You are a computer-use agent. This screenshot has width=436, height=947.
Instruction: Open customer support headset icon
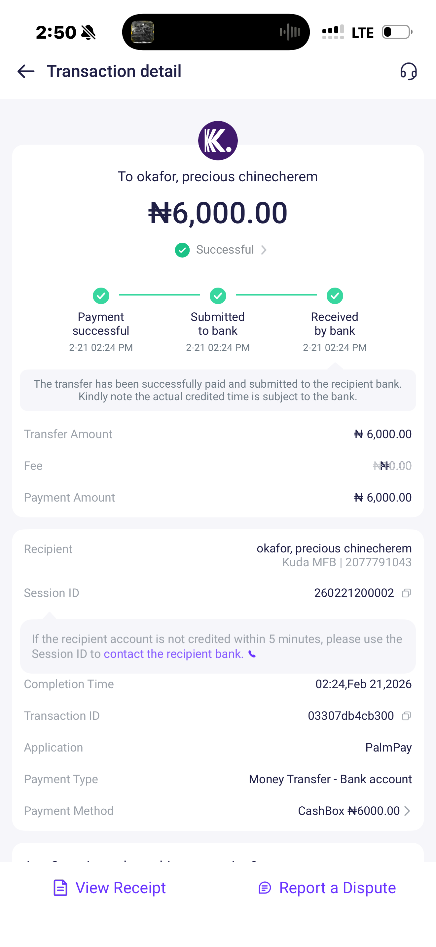409,71
